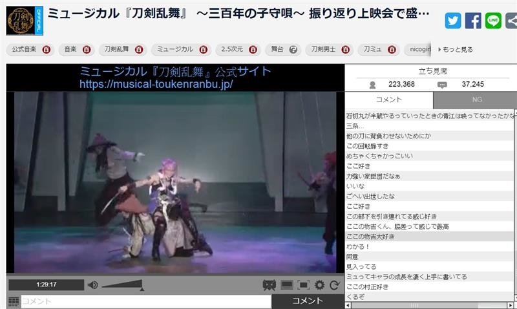Open dictionary icon next to 音楽 tag

[87, 50]
